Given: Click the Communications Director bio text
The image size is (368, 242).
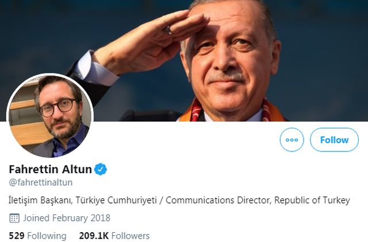Looking at the screenshot, I should click(x=218, y=200).
